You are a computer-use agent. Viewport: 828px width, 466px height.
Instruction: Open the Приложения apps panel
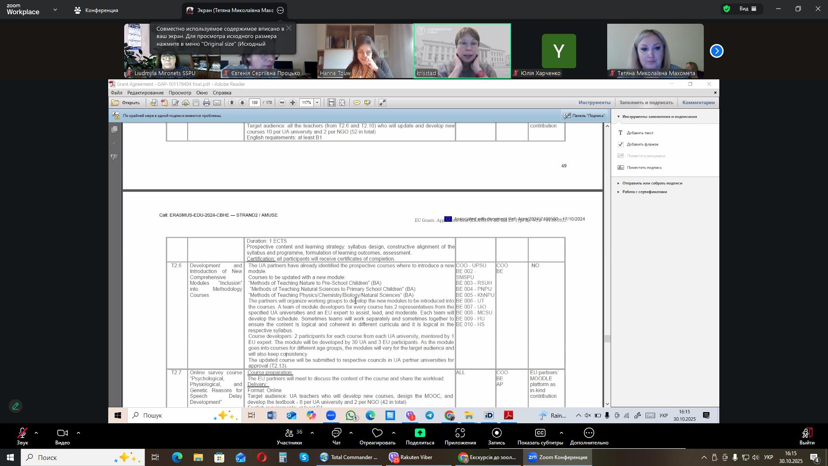pyautogui.click(x=460, y=436)
